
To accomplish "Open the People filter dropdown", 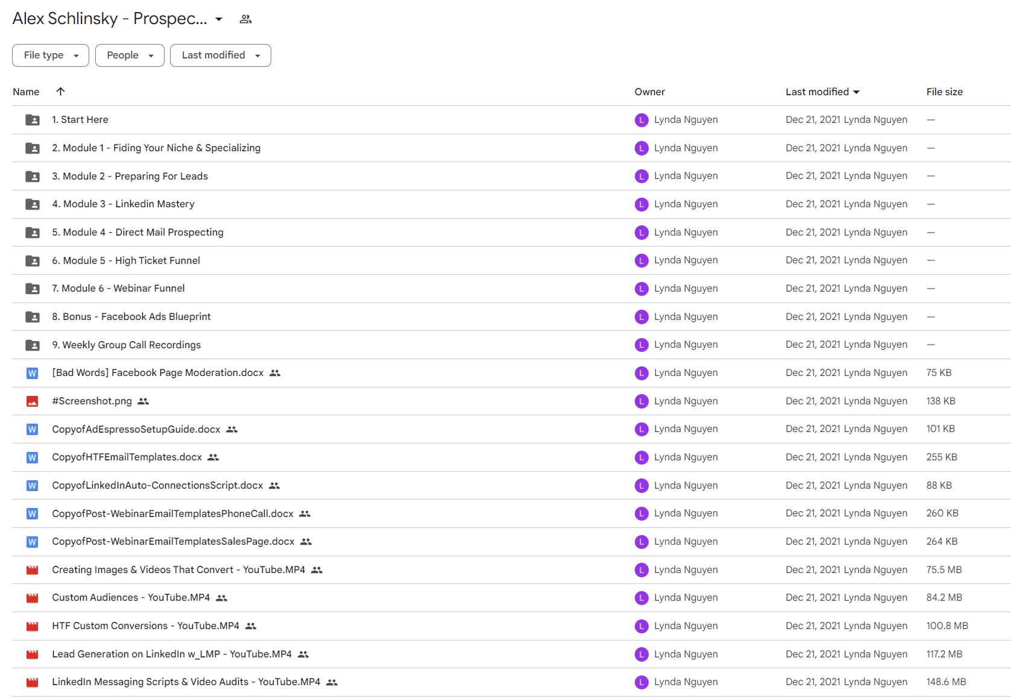I will (130, 55).
